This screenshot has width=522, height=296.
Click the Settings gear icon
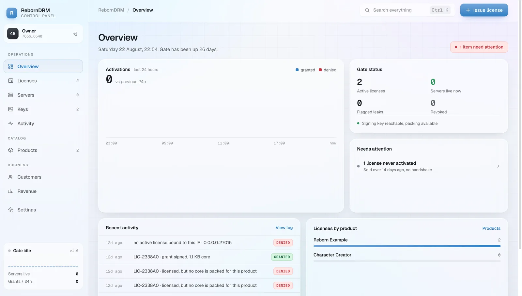click(x=11, y=210)
